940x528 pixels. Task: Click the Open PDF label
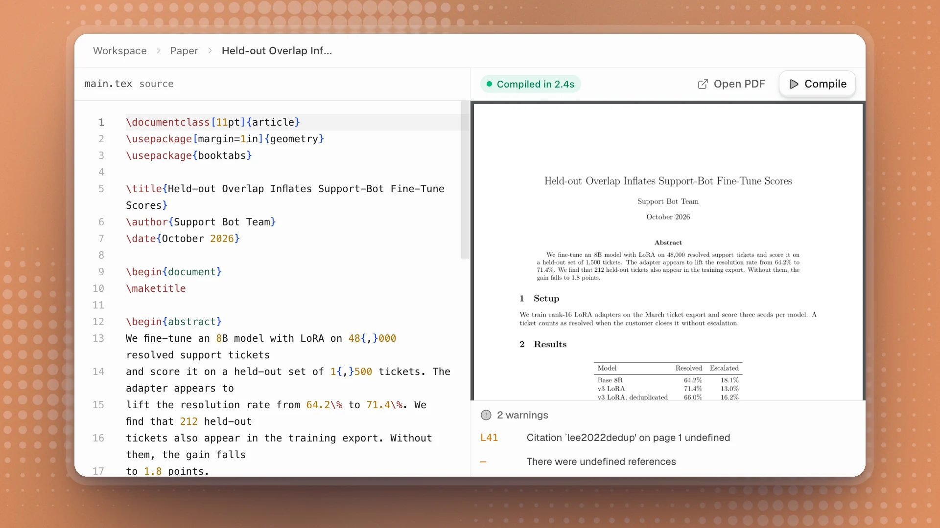click(x=739, y=84)
